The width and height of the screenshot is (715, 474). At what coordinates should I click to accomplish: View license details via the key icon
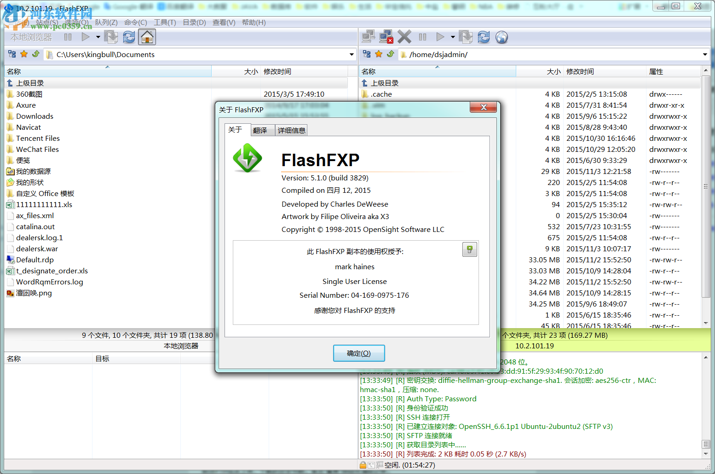click(469, 249)
